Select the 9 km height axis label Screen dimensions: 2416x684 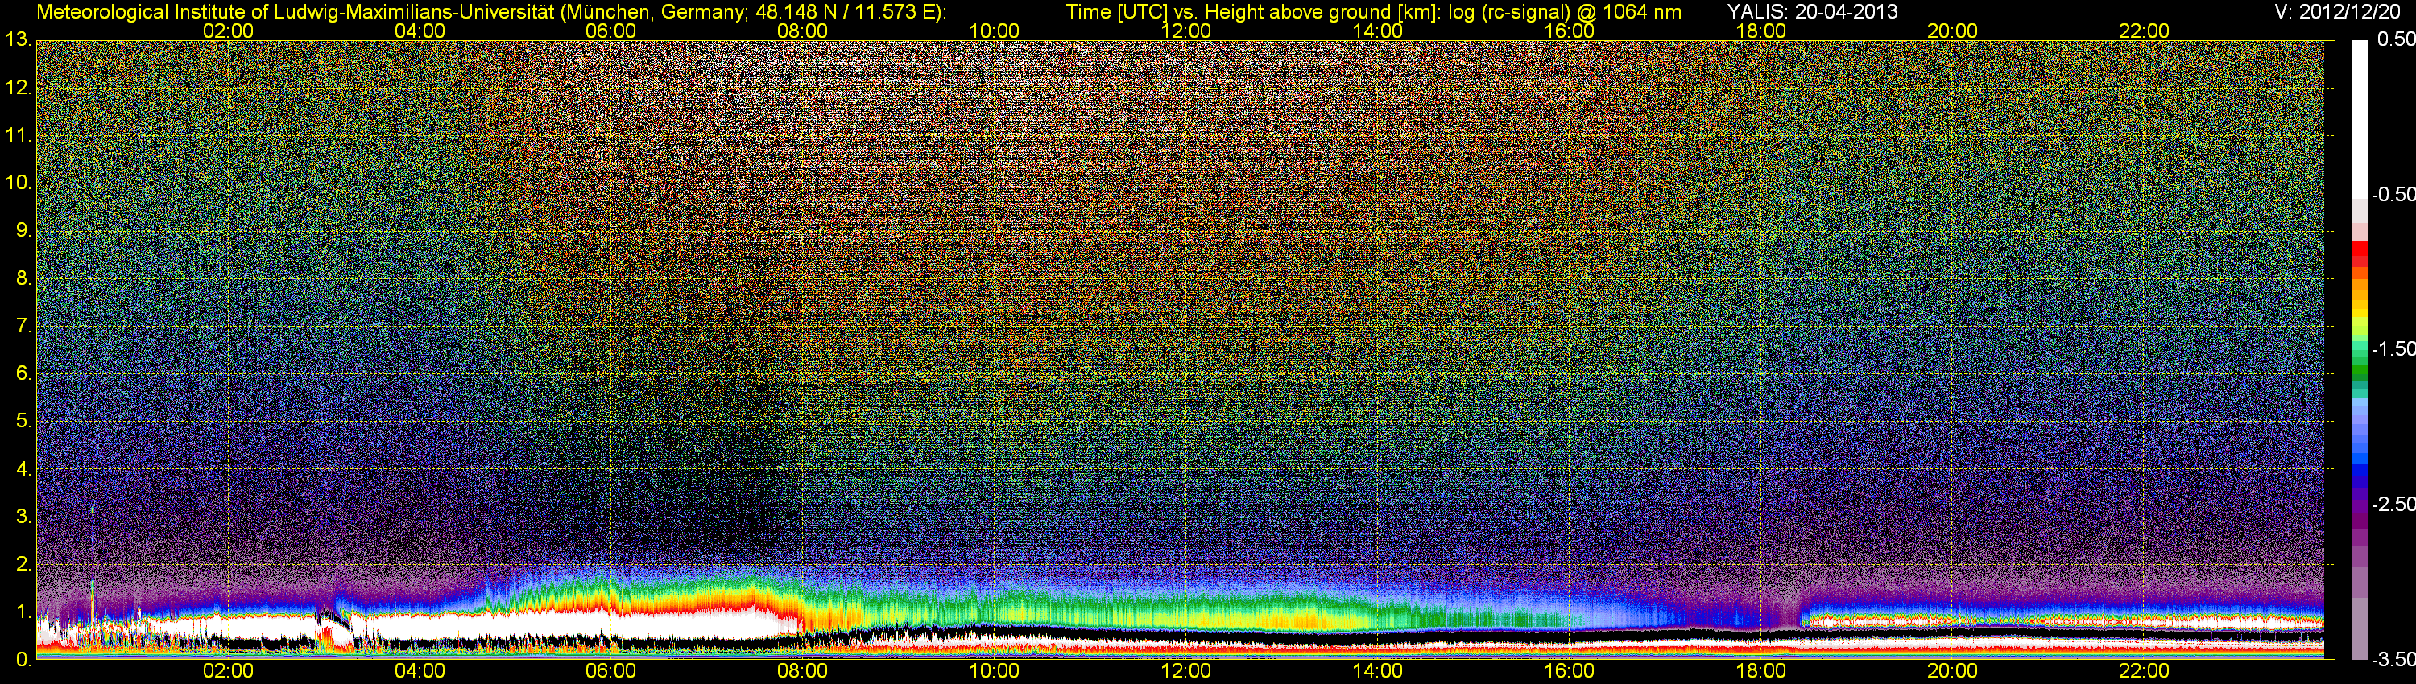(23, 230)
